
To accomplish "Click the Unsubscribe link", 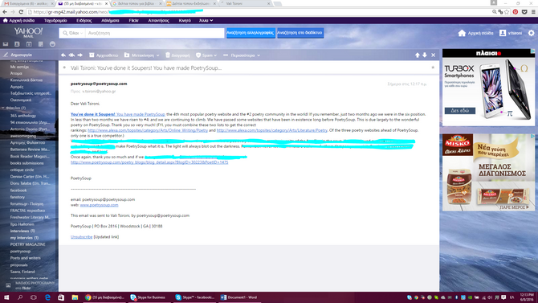I will click(81, 237).
